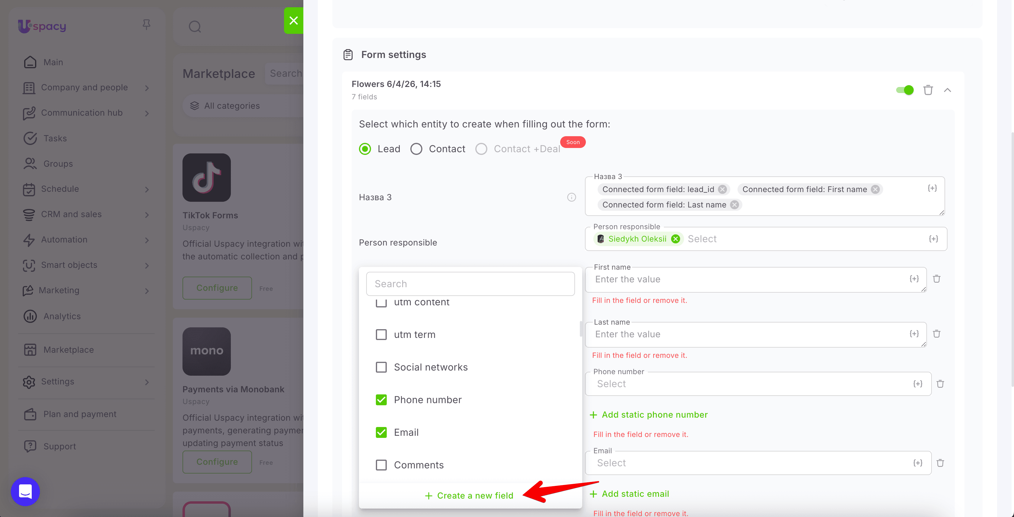1014x517 pixels.
Task: Focus the field list Search box
Action: coord(470,284)
